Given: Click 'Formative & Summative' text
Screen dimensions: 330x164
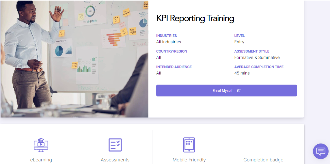Looking at the screenshot, I should 257,57.
